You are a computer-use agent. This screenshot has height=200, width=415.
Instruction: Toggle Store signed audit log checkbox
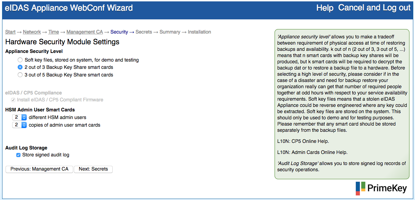pos(18,155)
